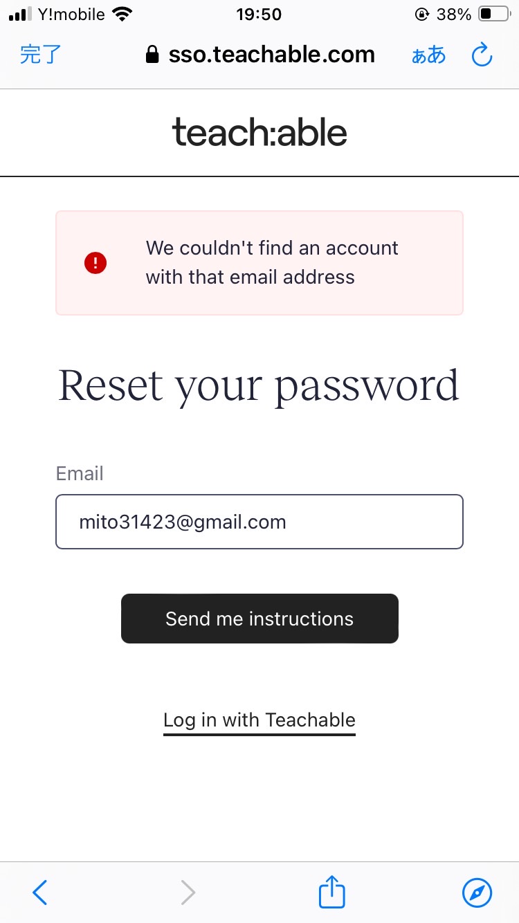Focus the Email input field
519x923 pixels.
259,522
